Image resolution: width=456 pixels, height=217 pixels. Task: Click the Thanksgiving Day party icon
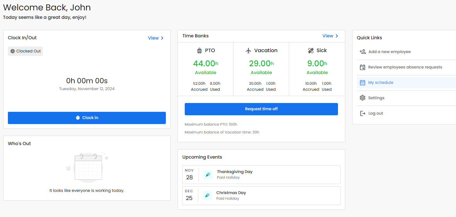point(208,175)
